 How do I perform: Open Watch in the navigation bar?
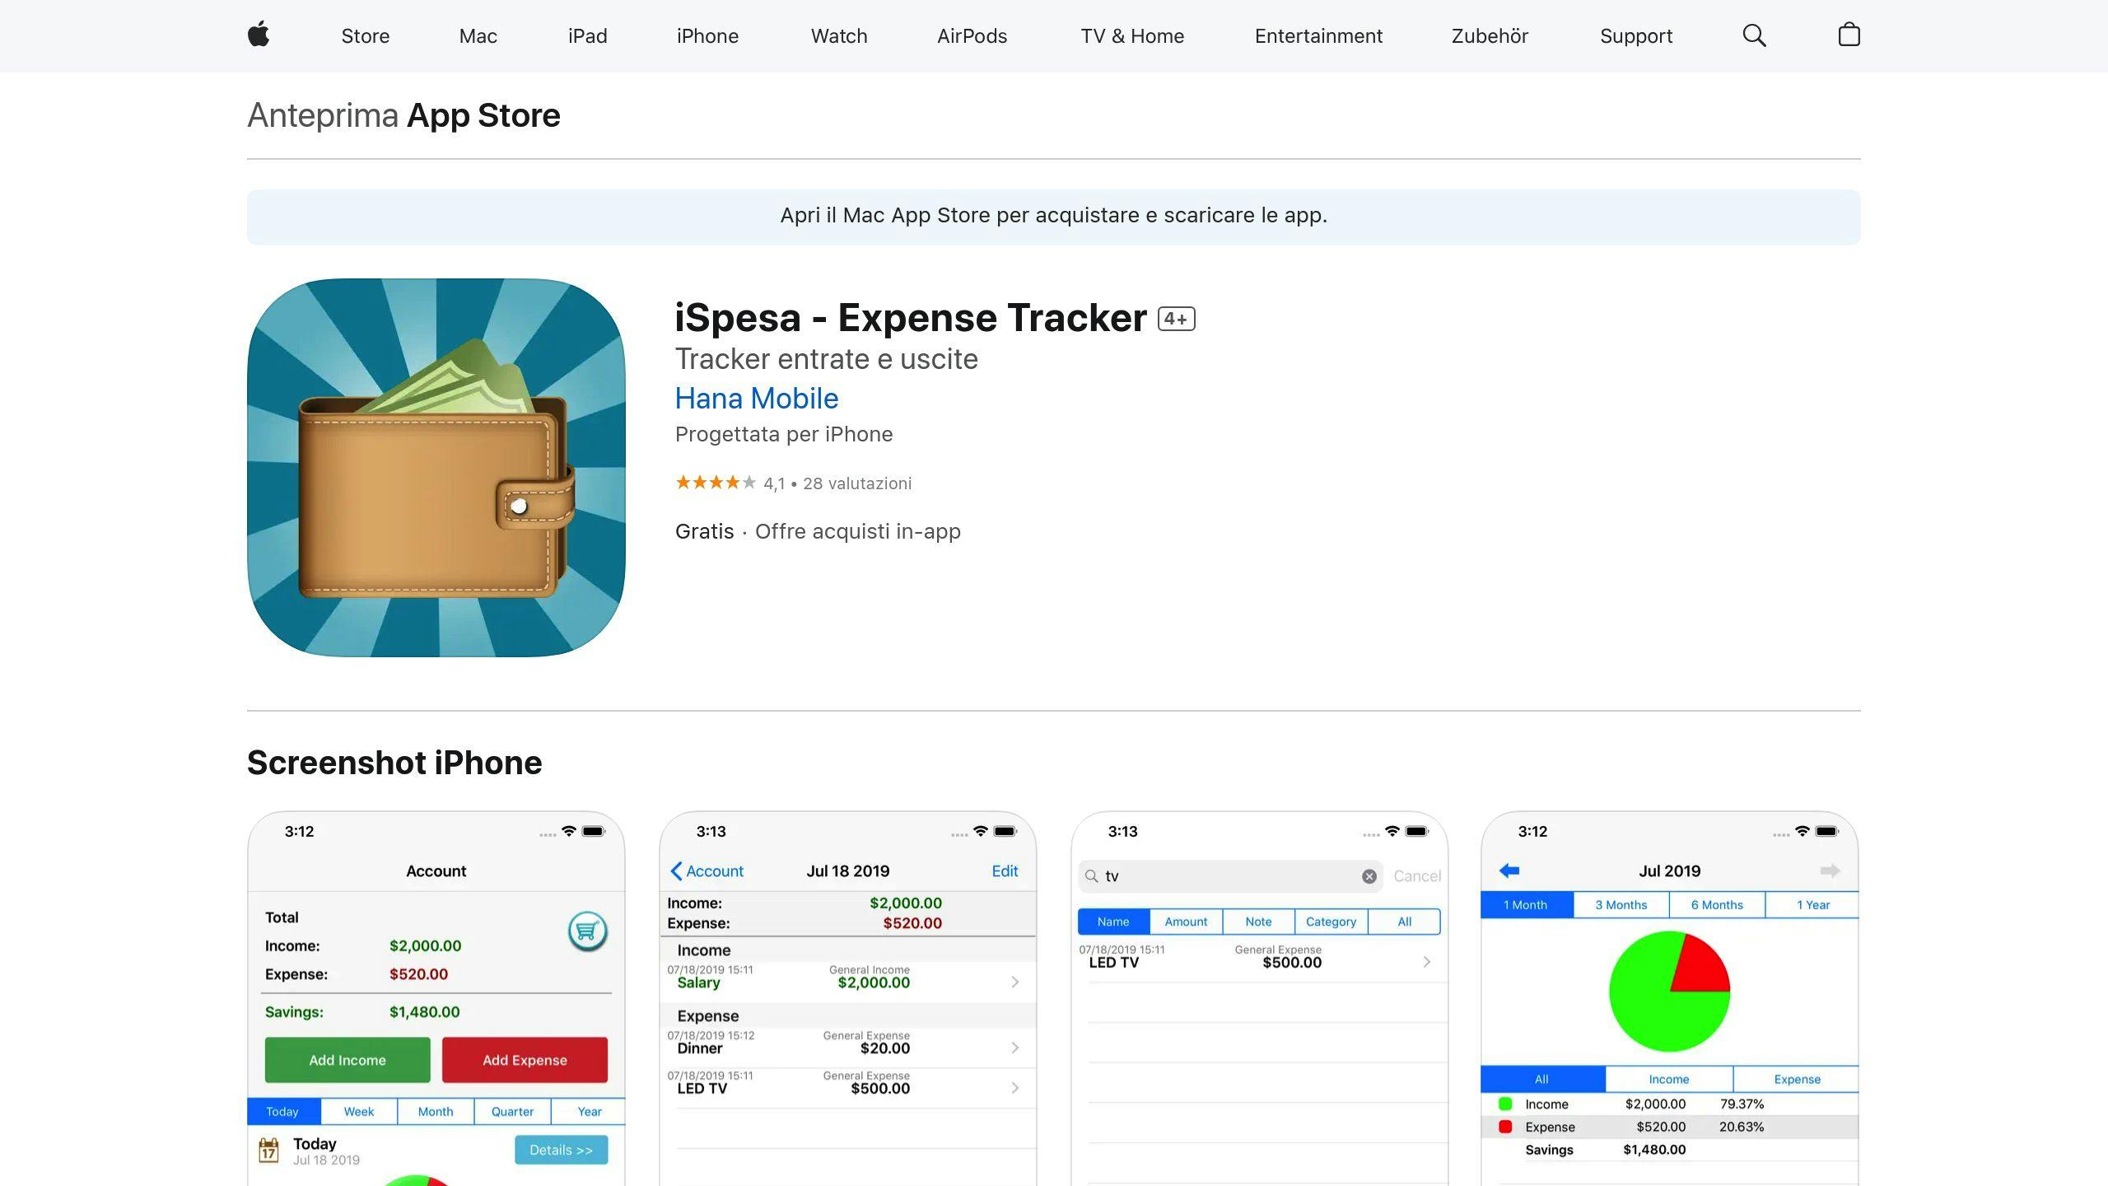coord(839,36)
